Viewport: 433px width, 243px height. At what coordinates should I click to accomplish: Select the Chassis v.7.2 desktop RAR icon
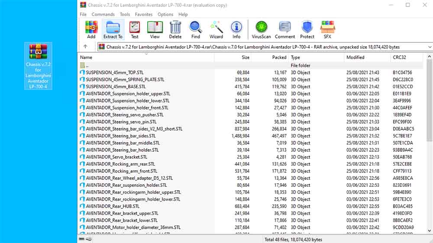pyautogui.click(x=38, y=66)
